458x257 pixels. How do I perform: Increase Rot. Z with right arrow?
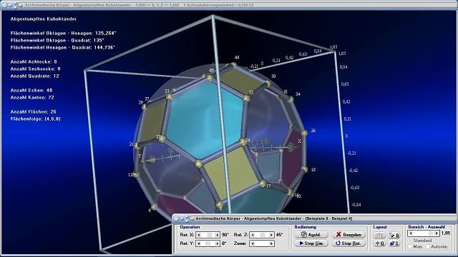pyautogui.click(x=271, y=235)
